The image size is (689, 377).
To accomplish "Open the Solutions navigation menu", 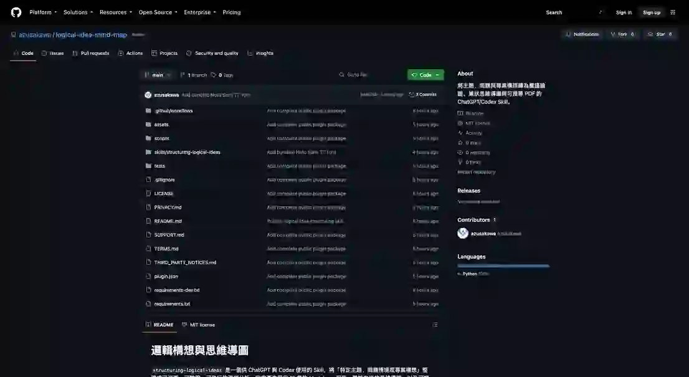I will (78, 12).
